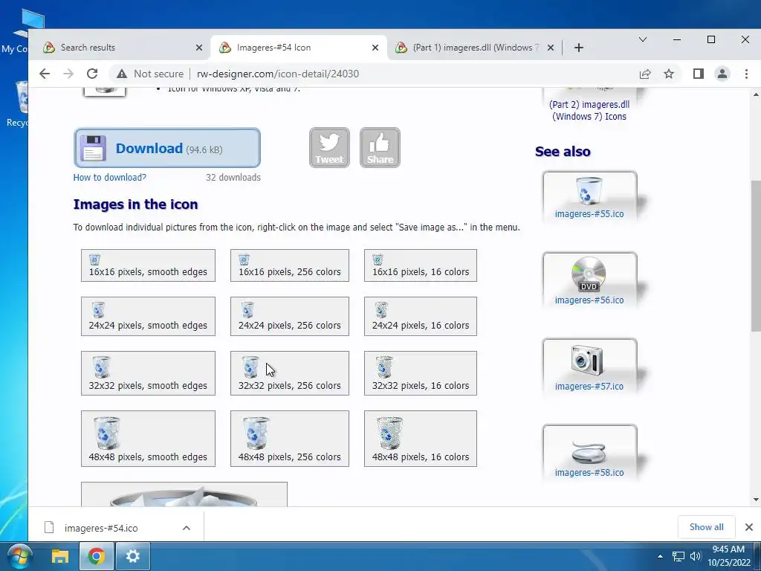Switch to the Imageres-#54 Icon tab
Image resolution: width=761 pixels, height=571 pixels.
pyautogui.click(x=299, y=48)
